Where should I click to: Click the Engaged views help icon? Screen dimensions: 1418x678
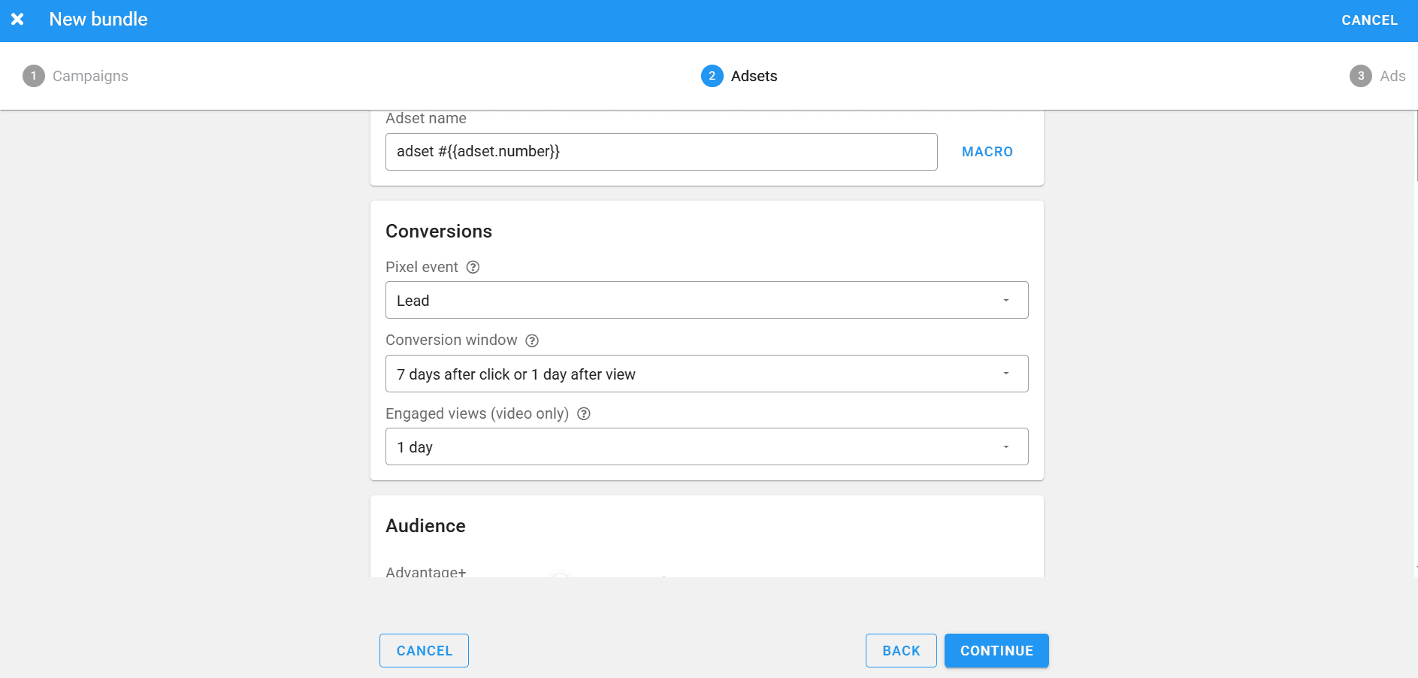click(x=583, y=414)
